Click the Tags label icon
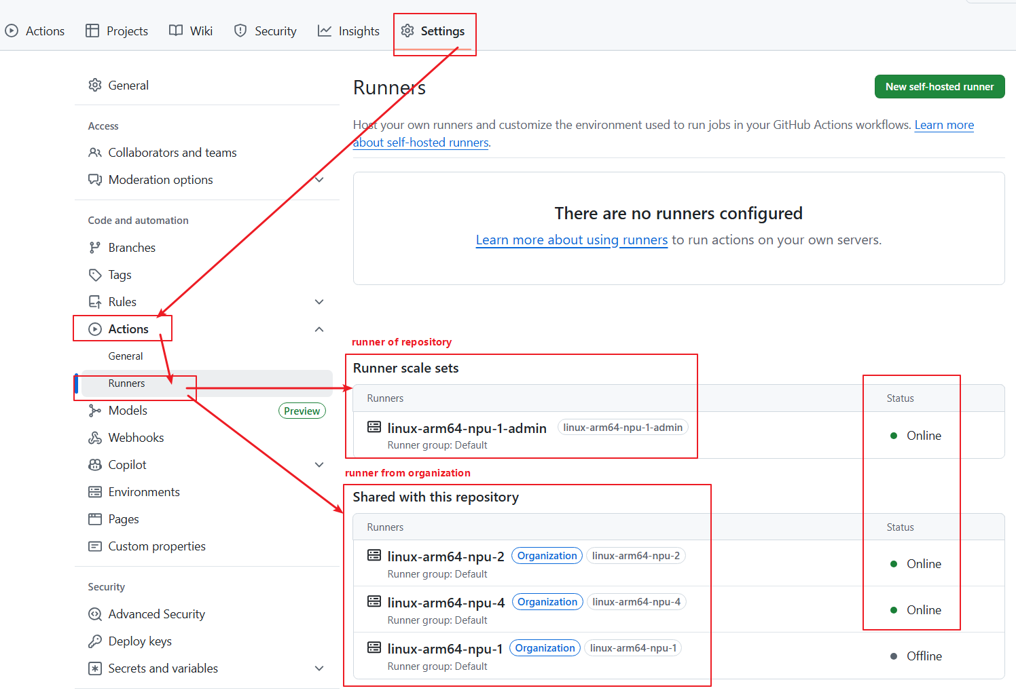This screenshot has width=1016, height=697. click(x=95, y=275)
